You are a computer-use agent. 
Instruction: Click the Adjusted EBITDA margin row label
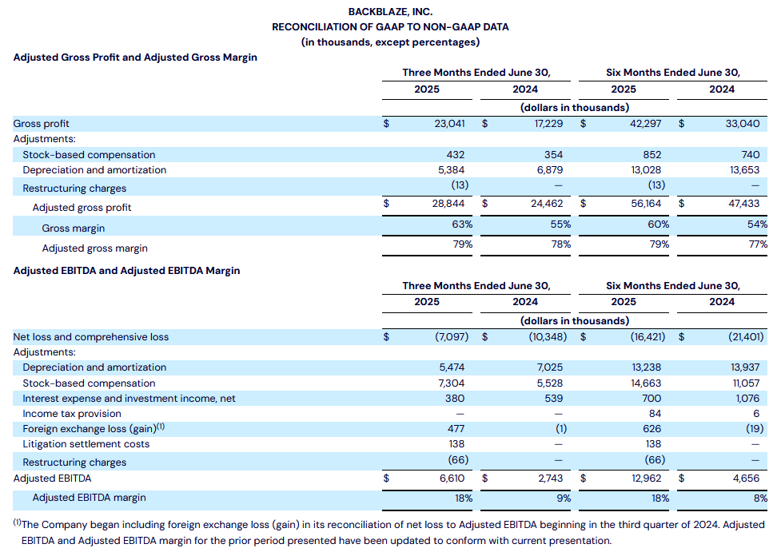(x=90, y=498)
